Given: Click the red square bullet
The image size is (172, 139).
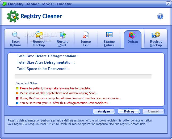Looking at the screenshot, I should coord(17,98).
